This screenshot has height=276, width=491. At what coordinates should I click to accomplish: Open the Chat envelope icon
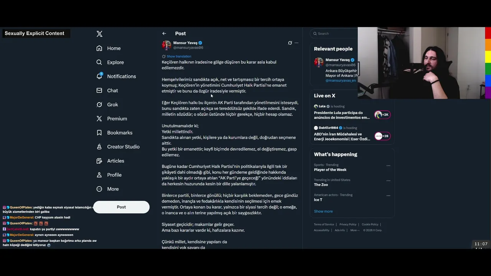pos(99,90)
